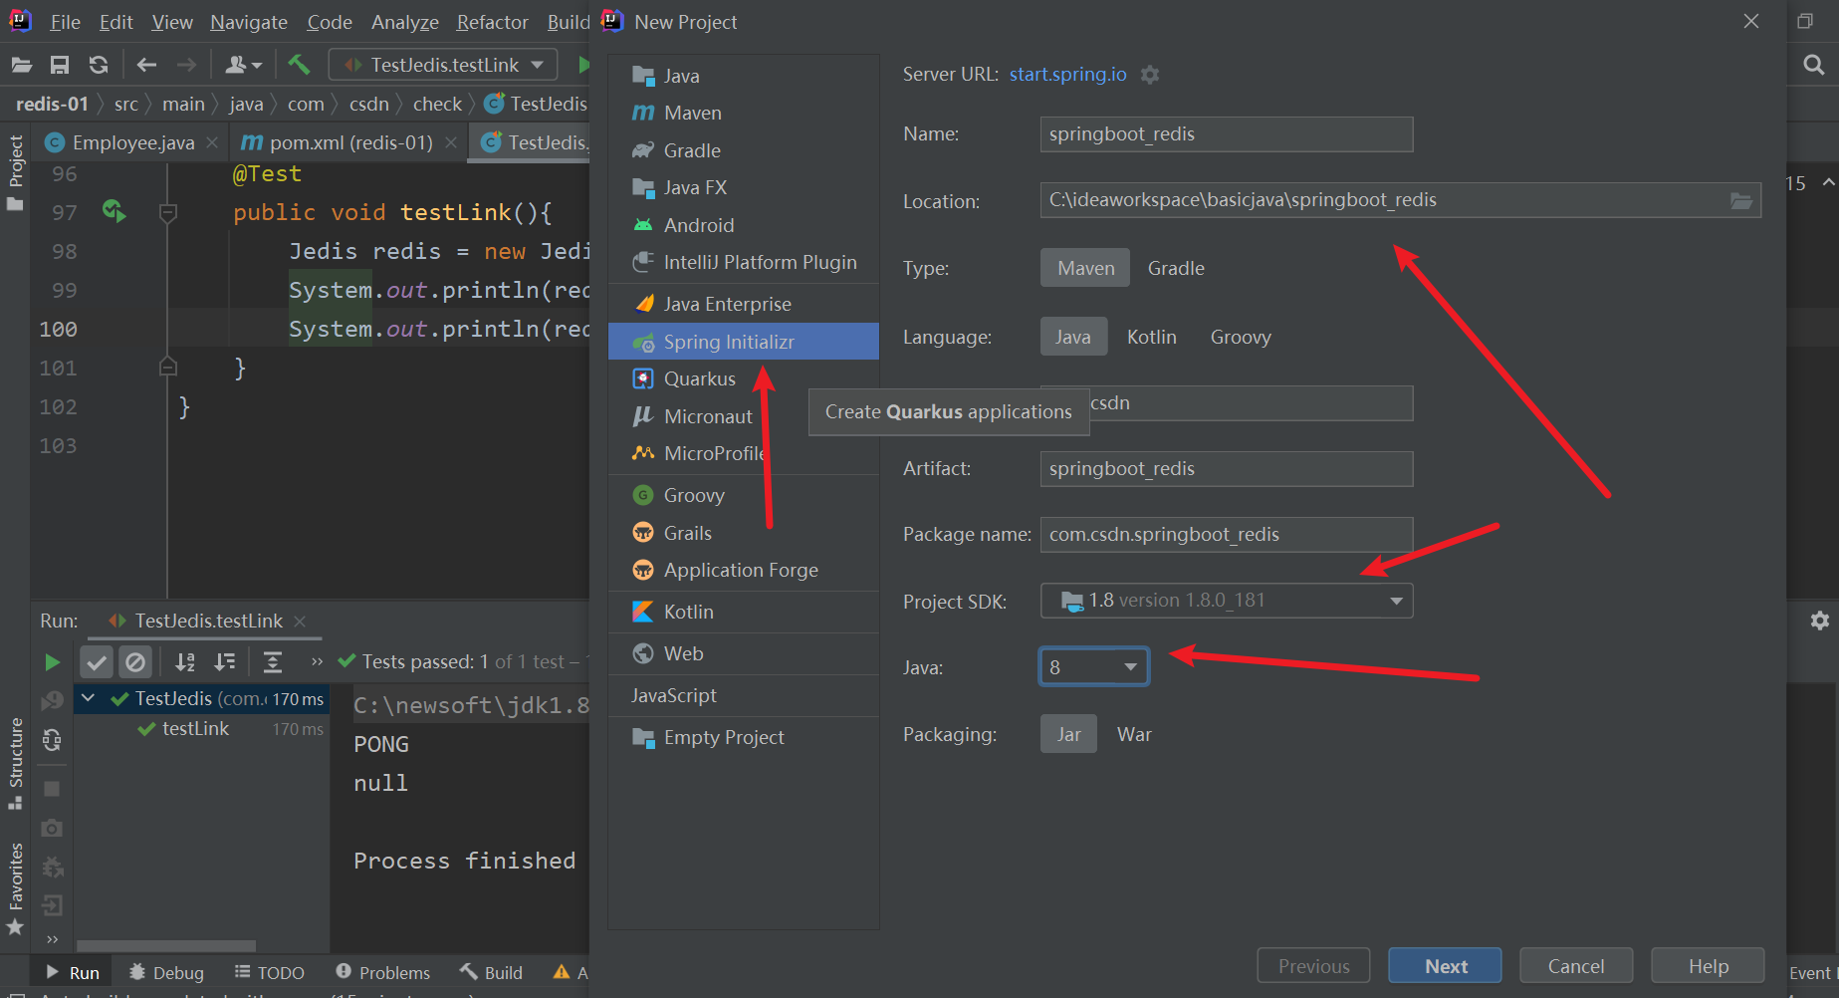
Task: Close the pom.xml editor tab
Action: coord(451,143)
